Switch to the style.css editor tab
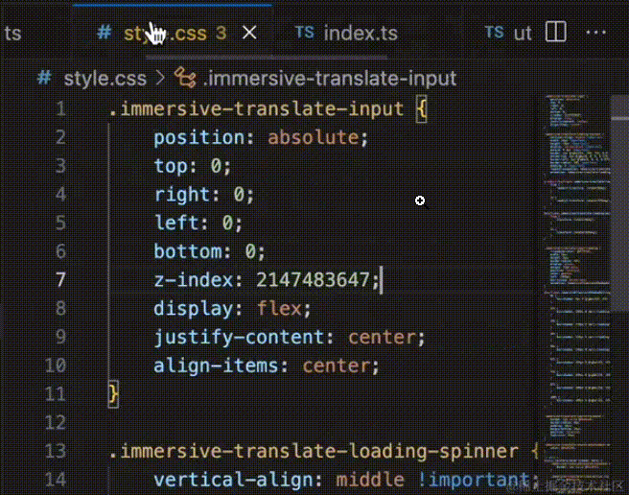The image size is (629, 495). point(173,33)
